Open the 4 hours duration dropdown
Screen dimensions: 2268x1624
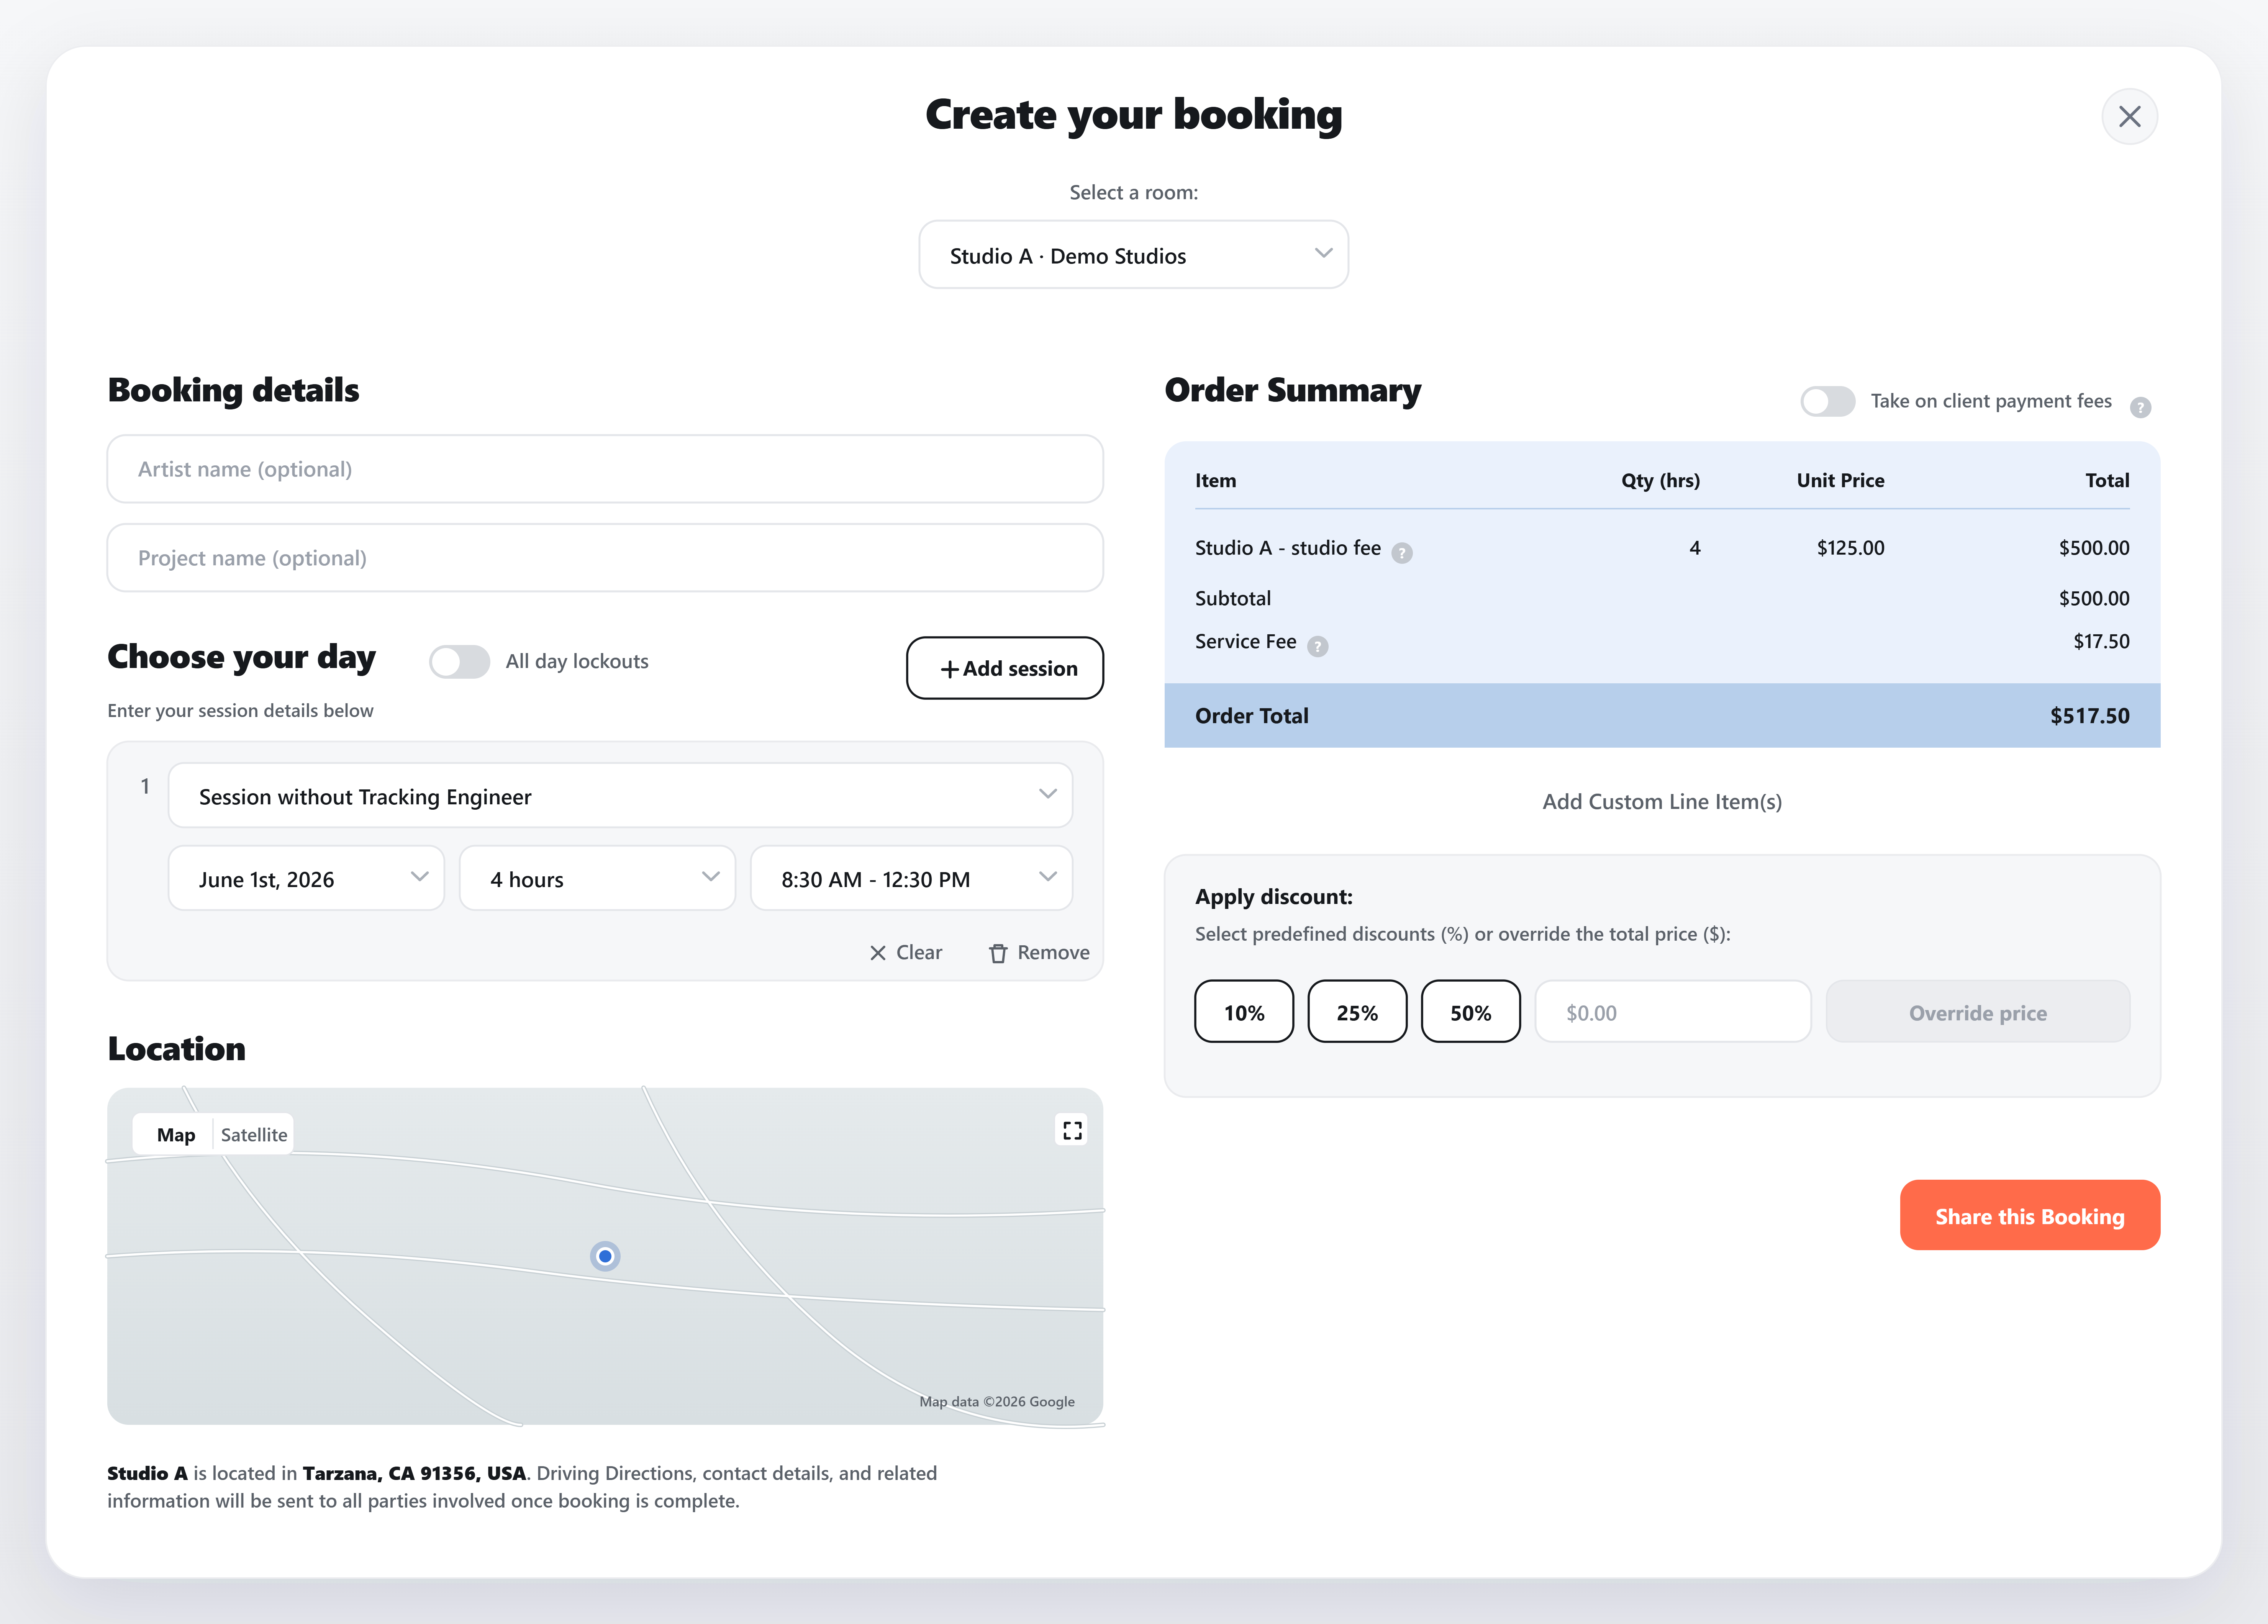597,878
